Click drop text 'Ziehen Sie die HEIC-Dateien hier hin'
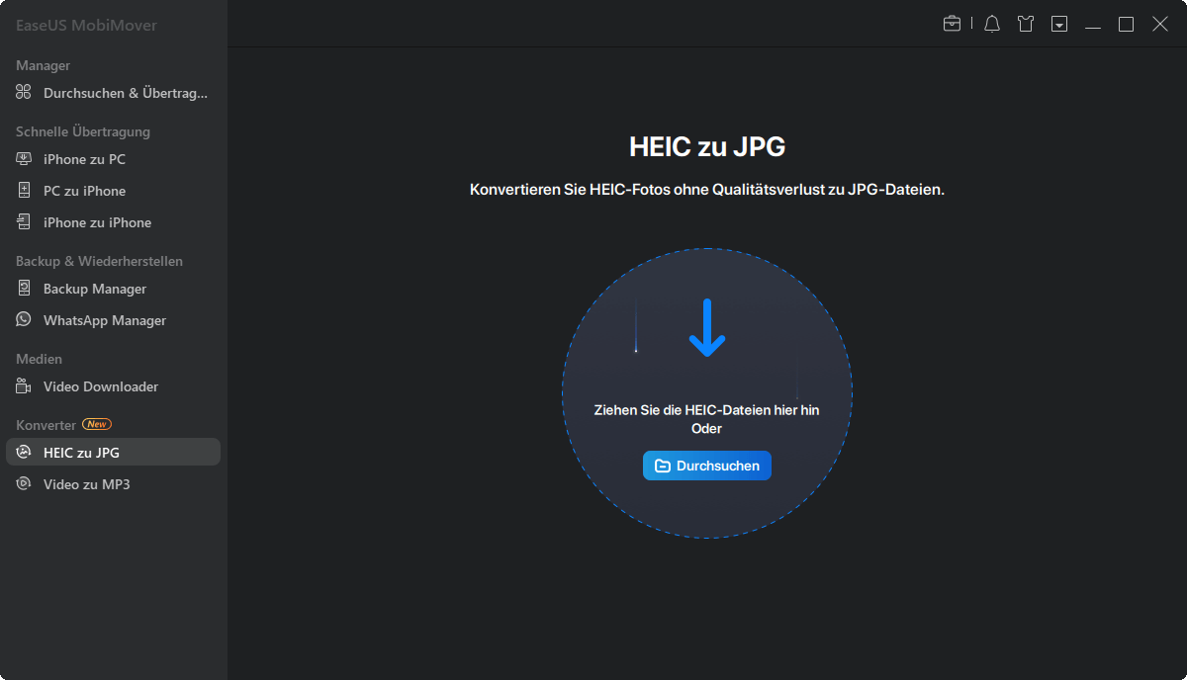Viewport: 1187px width, 680px height. pyautogui.click(x=706, y=409)
